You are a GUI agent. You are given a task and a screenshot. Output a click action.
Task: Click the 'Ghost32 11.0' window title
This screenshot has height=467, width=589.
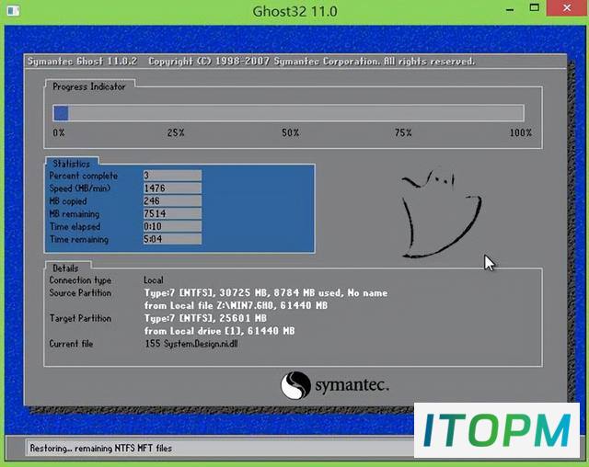coord(294,11)
